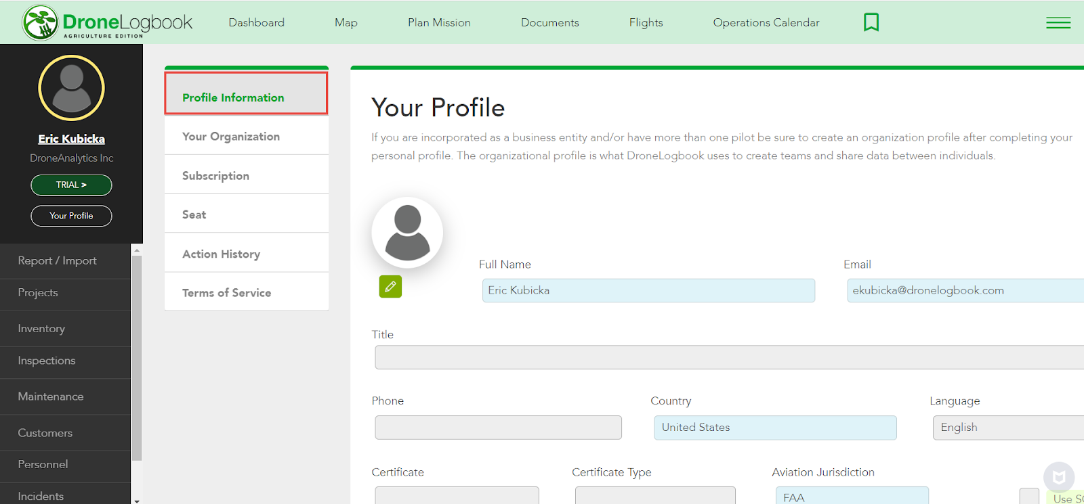Click sidebar scrollbar up arrow

point(137,250)
